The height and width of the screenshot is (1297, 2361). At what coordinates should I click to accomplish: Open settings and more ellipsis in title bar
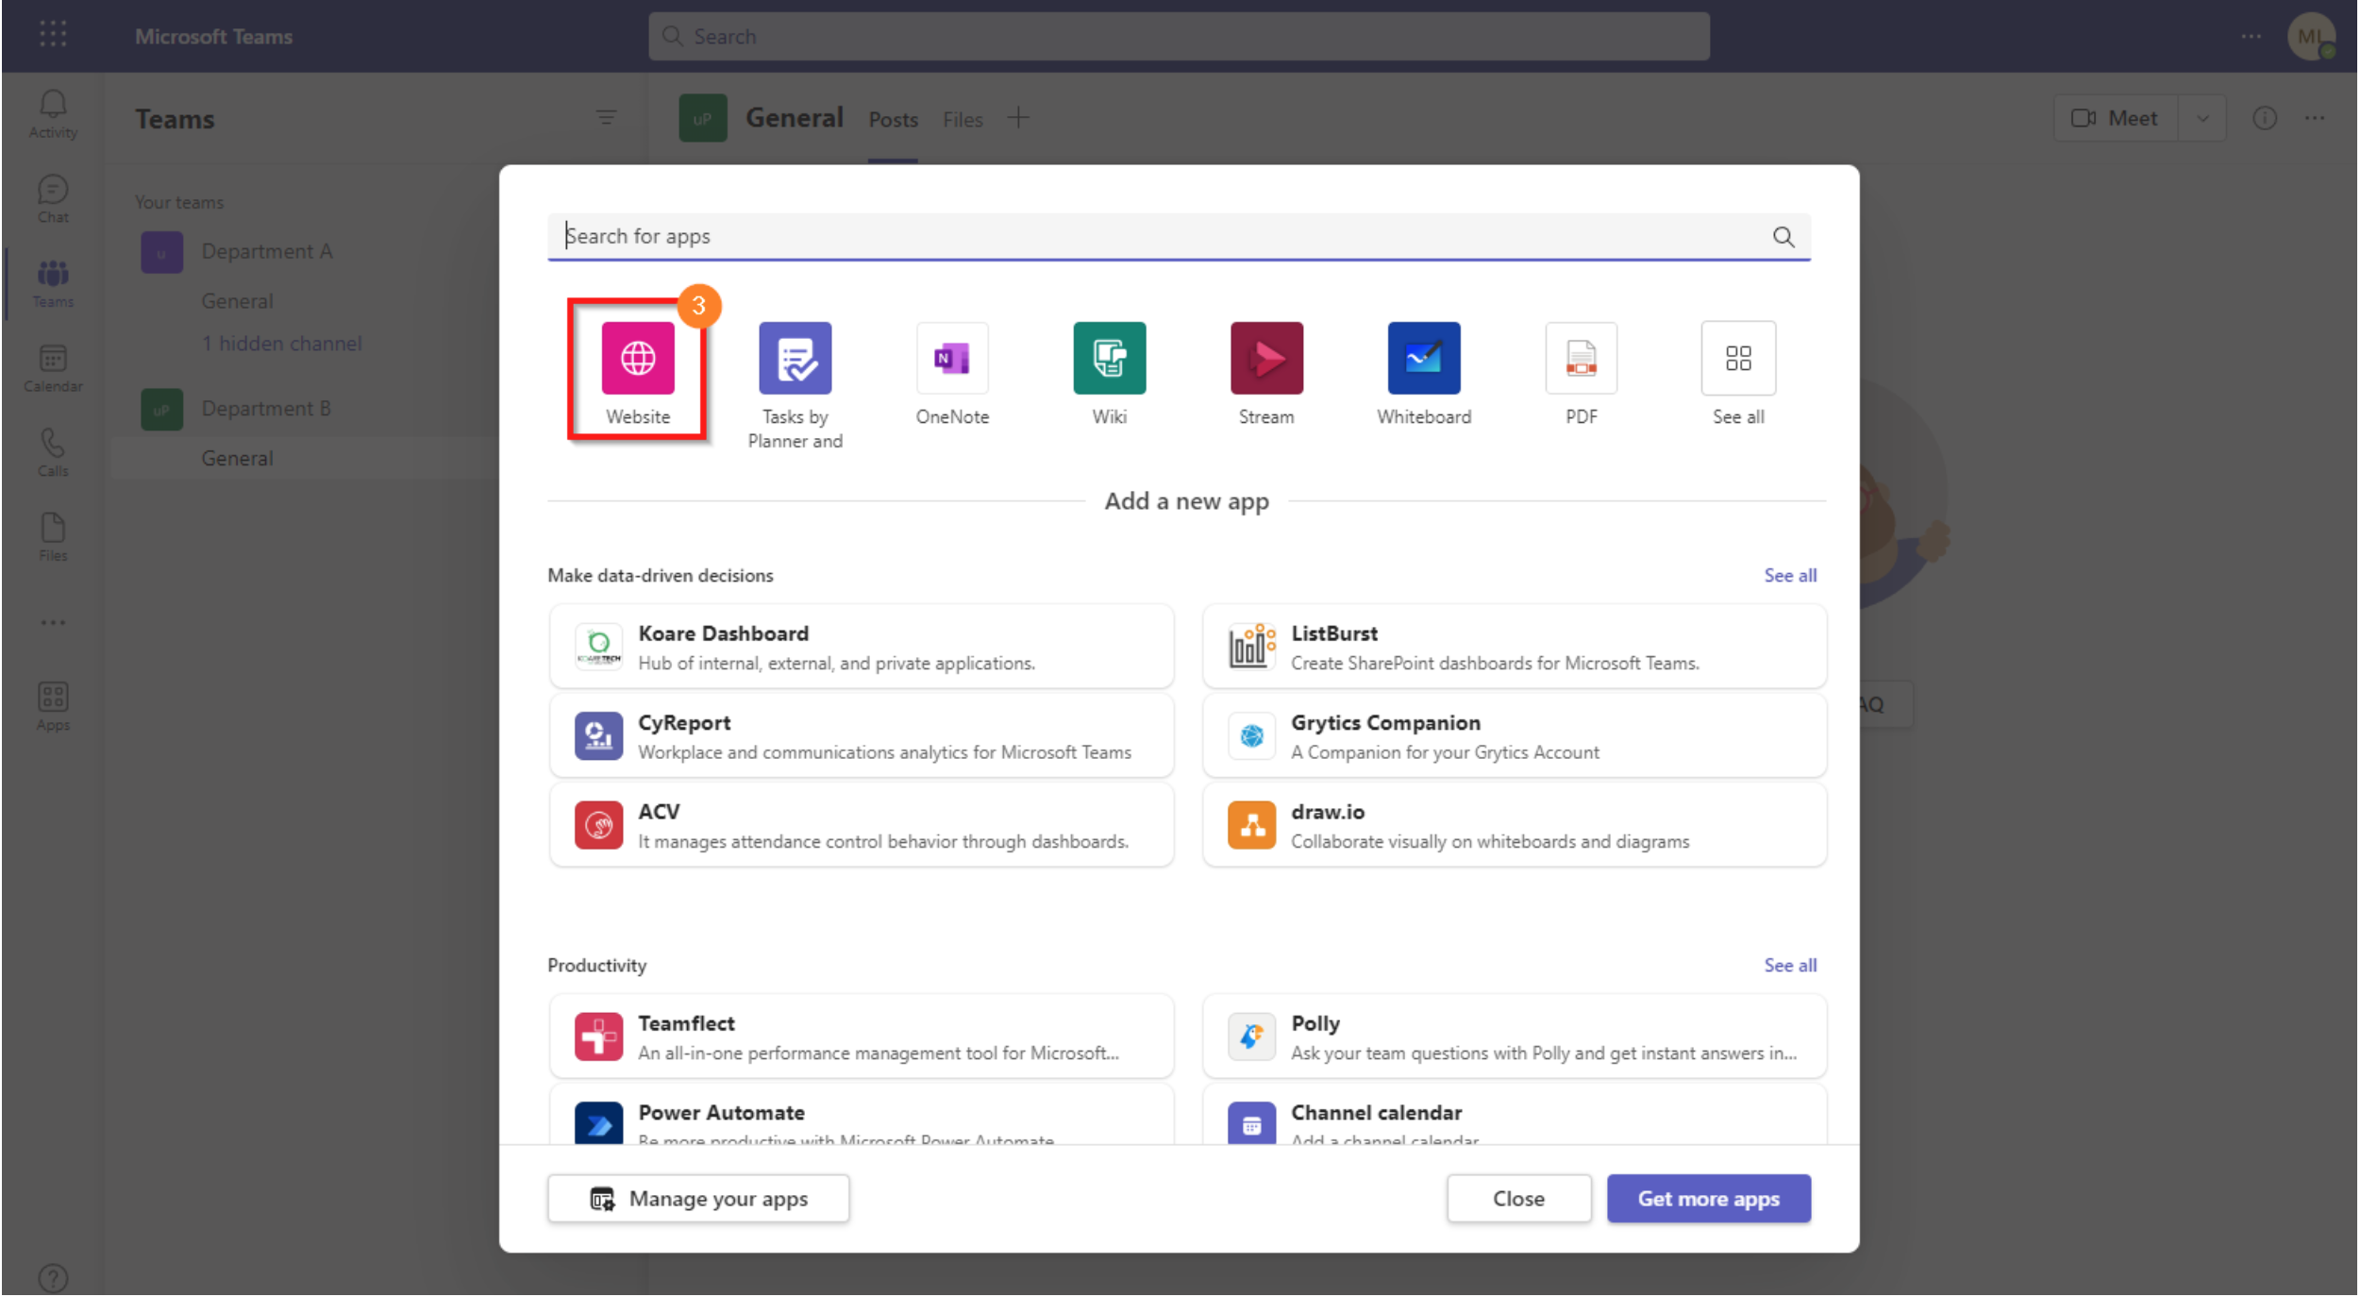(2251, 36)
